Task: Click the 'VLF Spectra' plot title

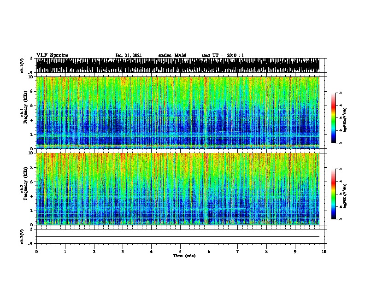Action: coord(52,55)
